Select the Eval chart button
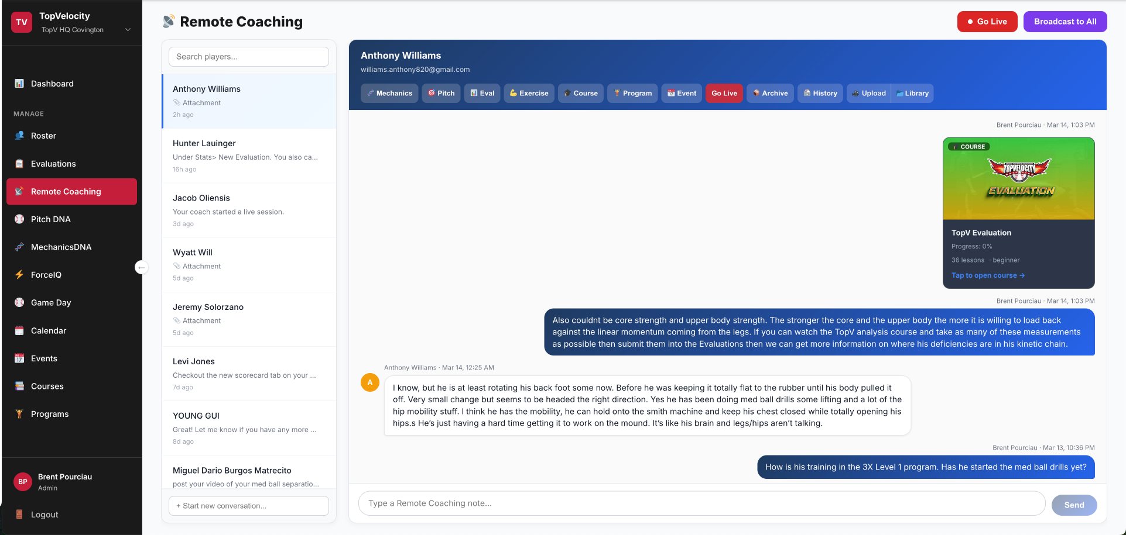Viewport: 1126px width, 535px height. click(482, 94)
